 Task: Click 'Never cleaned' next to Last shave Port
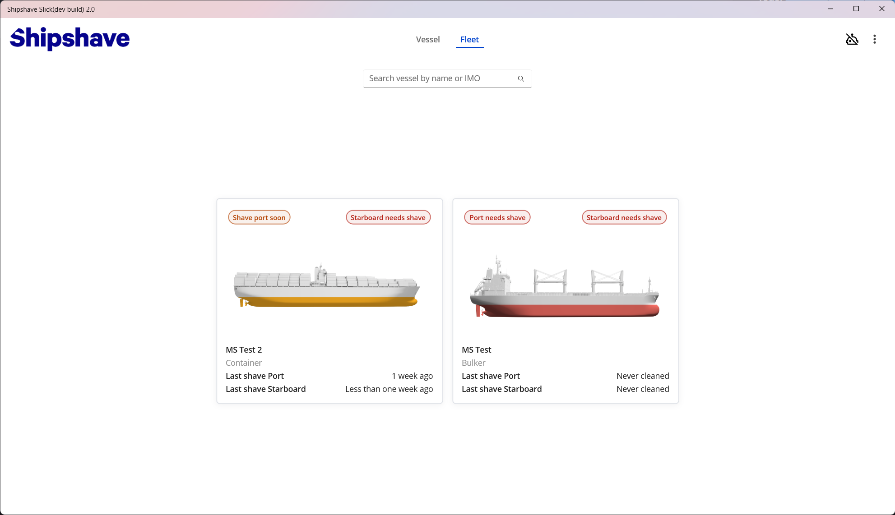click(643, 375)
